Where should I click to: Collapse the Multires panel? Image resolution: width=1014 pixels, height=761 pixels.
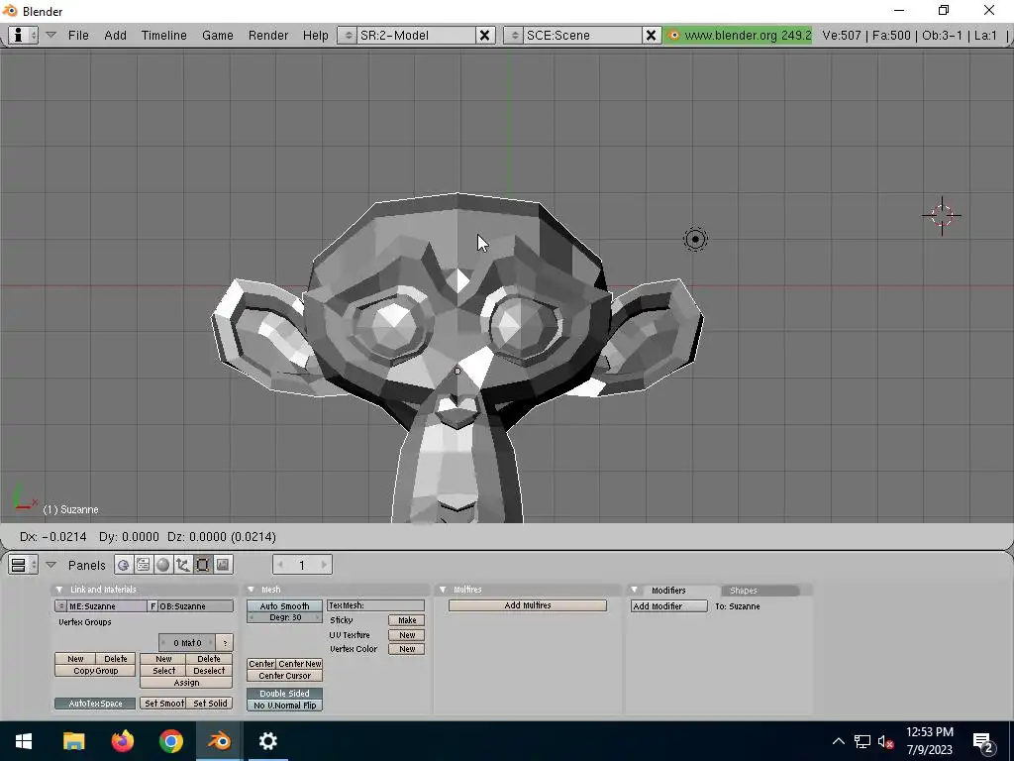443,590
